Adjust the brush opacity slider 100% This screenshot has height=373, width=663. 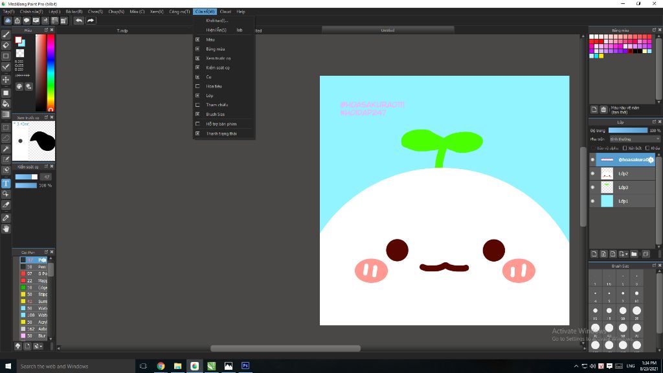(x=26, y=185)
